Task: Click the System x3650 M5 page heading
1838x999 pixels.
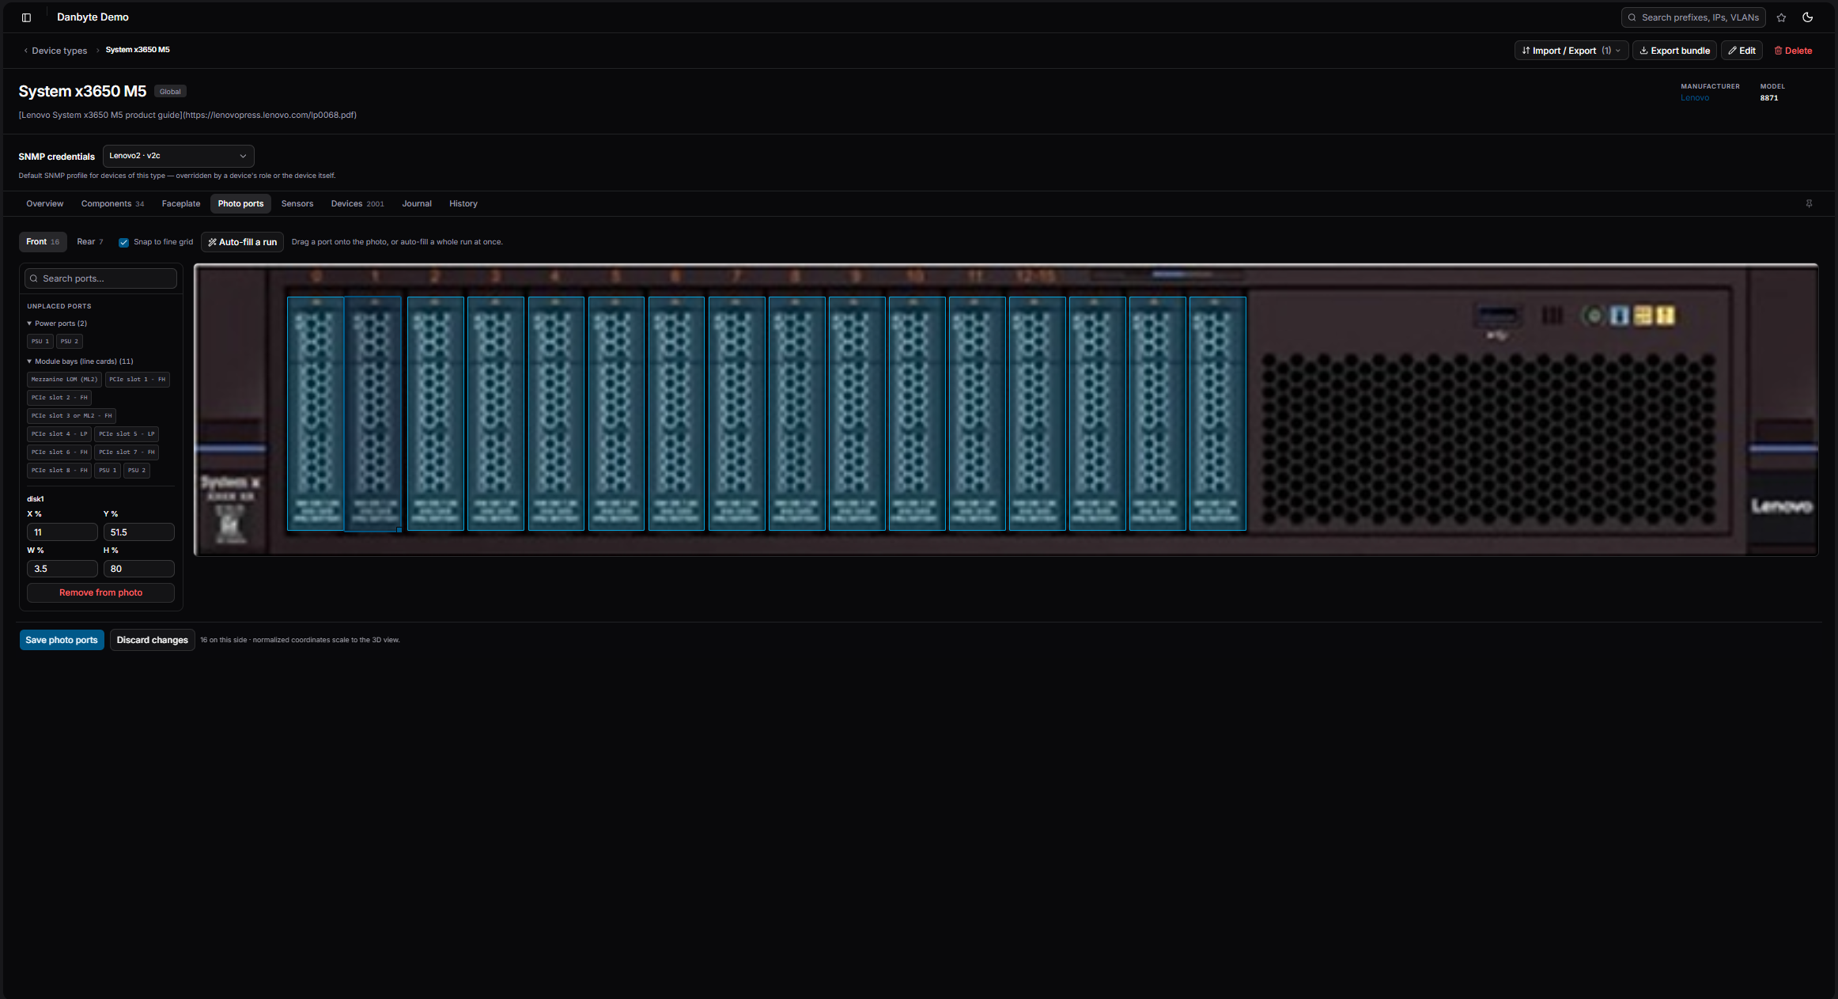Action: [82, 92]
